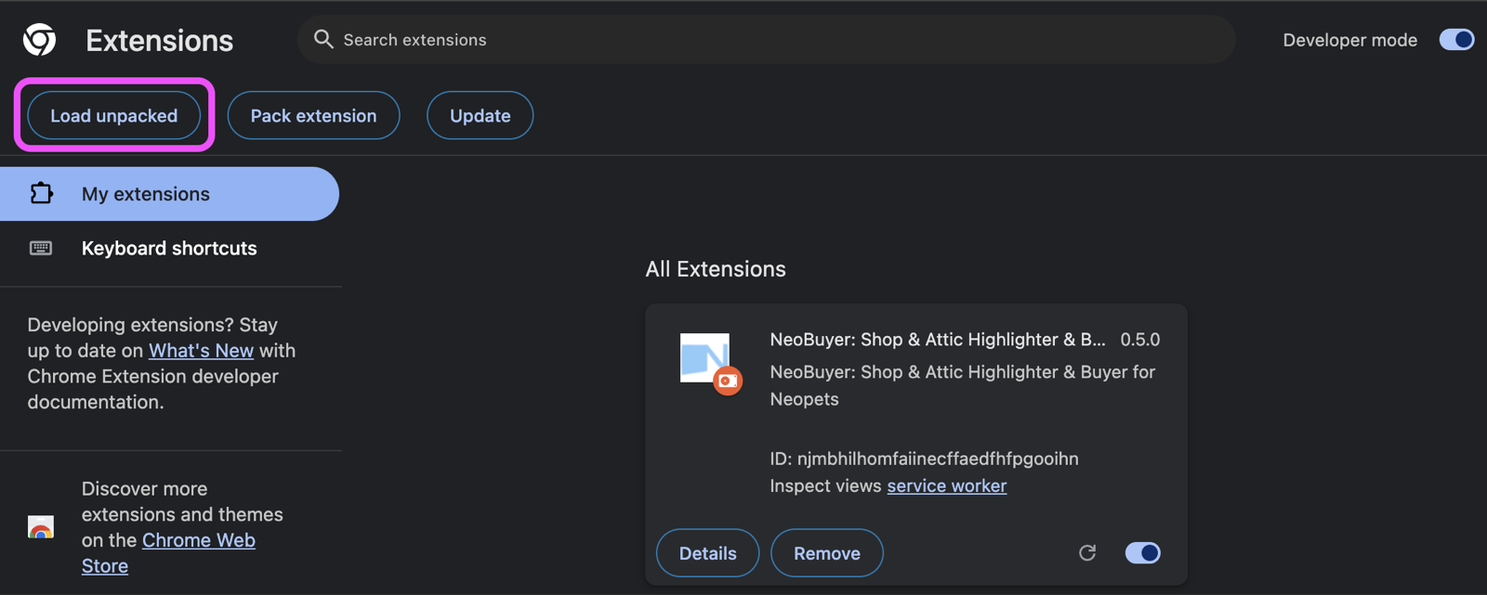The width and height of the screenshot is (1487, 595).
Task: Open the What's New link
Action: click(x=201, y=351)
